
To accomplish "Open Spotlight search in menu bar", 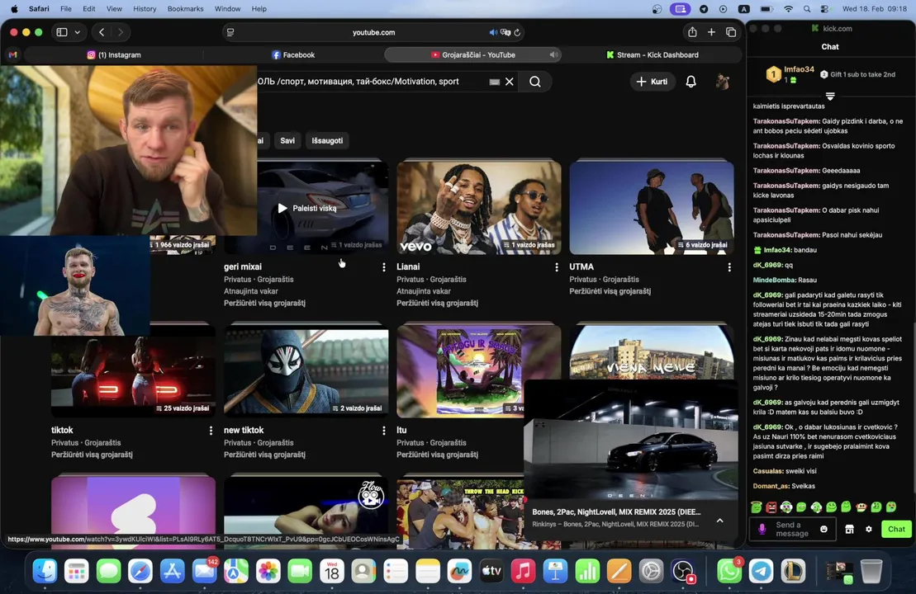I will click(x=807, y=9).
